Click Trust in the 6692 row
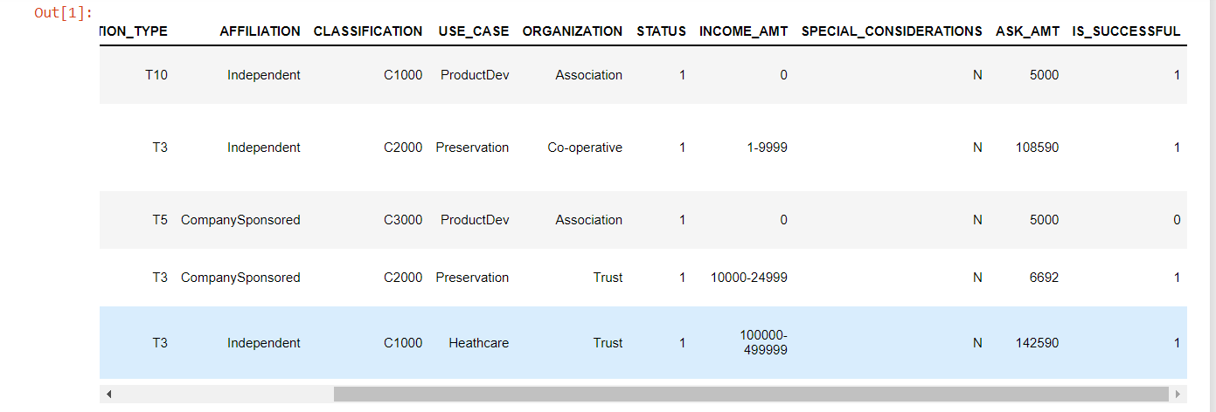1216x412 pixels. [608, 278]
